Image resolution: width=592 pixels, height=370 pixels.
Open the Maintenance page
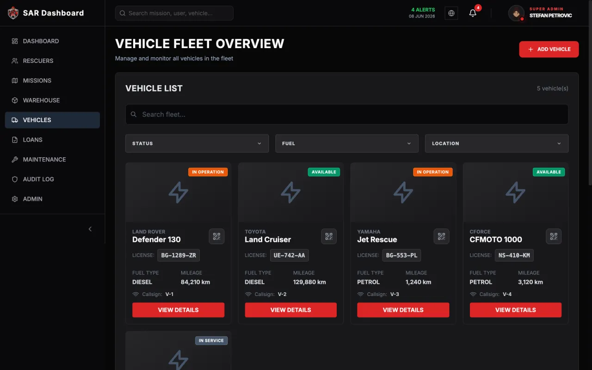pyautogui.click(x=52, y=160)
